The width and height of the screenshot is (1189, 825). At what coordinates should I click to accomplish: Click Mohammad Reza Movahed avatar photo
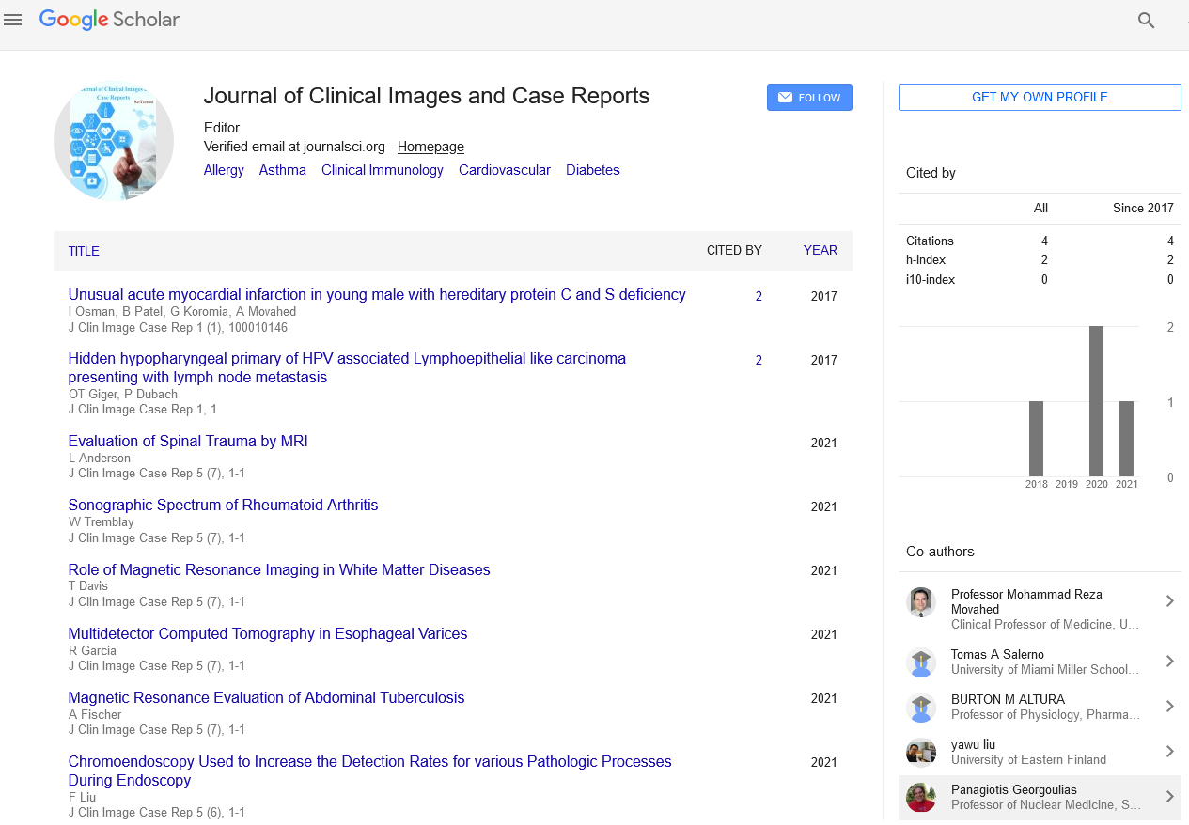click(921, 602)
